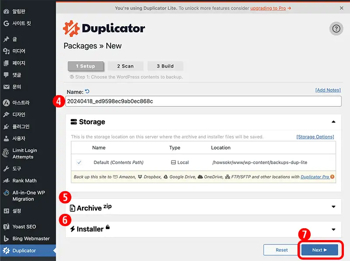The height and width of the screenshot is (261, 350).
Task: Open the 알림판 dashboard icon
Action: [6, 11]
